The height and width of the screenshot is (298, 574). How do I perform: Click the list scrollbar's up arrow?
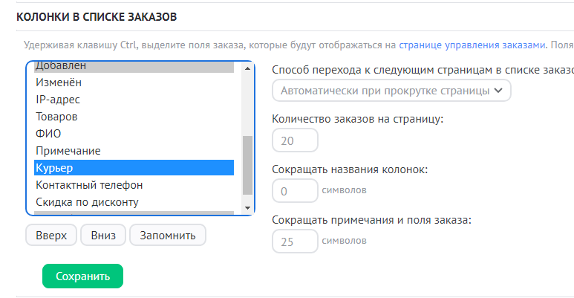(x=248, y=67)
